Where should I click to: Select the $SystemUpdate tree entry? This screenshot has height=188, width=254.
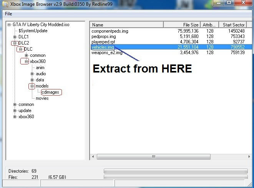33,31
